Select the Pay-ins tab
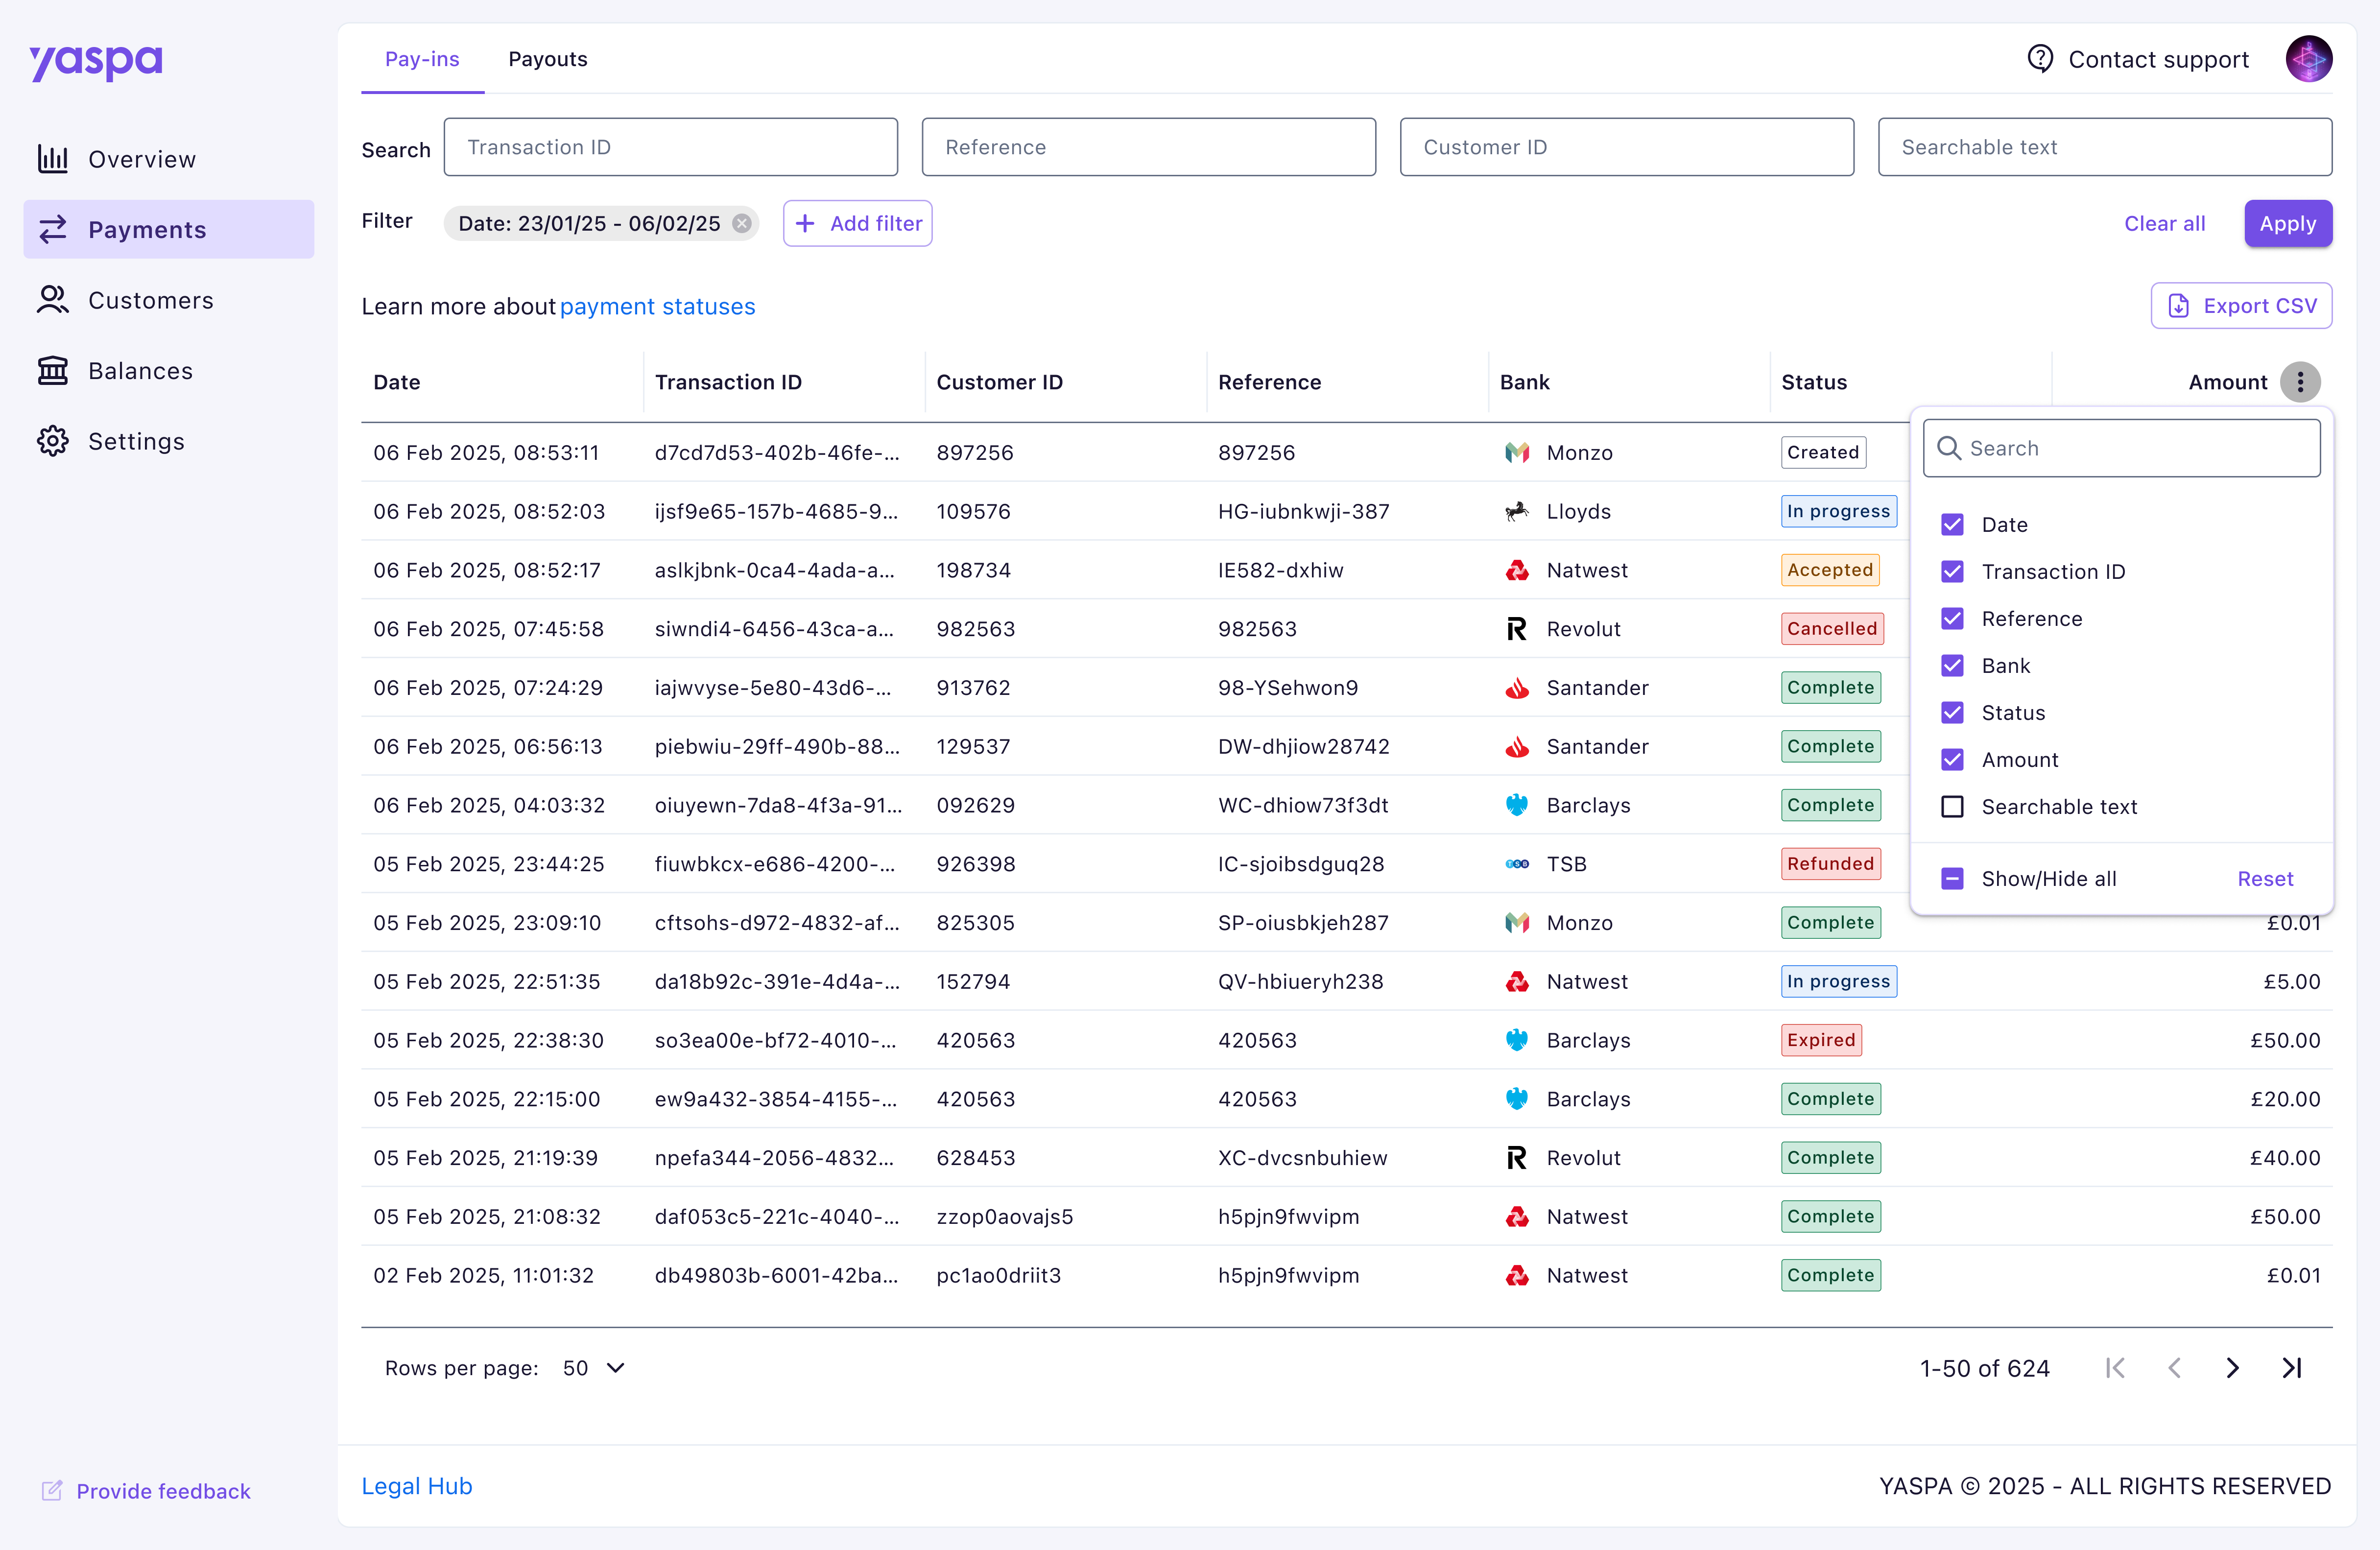2380x1550 pixels. [x=422, y=59]
